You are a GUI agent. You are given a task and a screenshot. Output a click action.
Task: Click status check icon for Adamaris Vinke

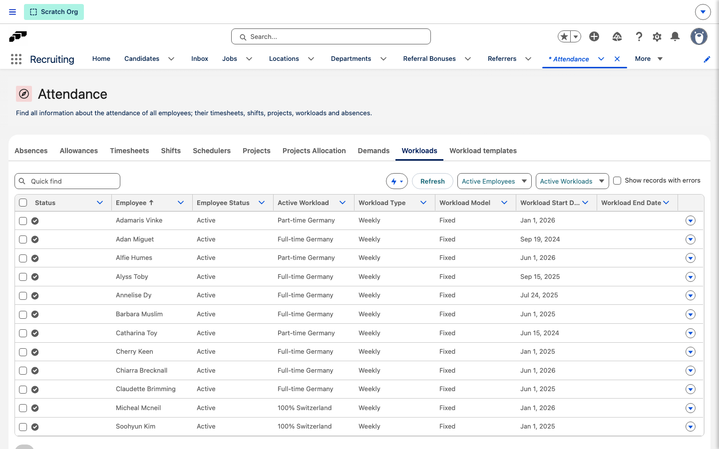click(x=35, y=221)
